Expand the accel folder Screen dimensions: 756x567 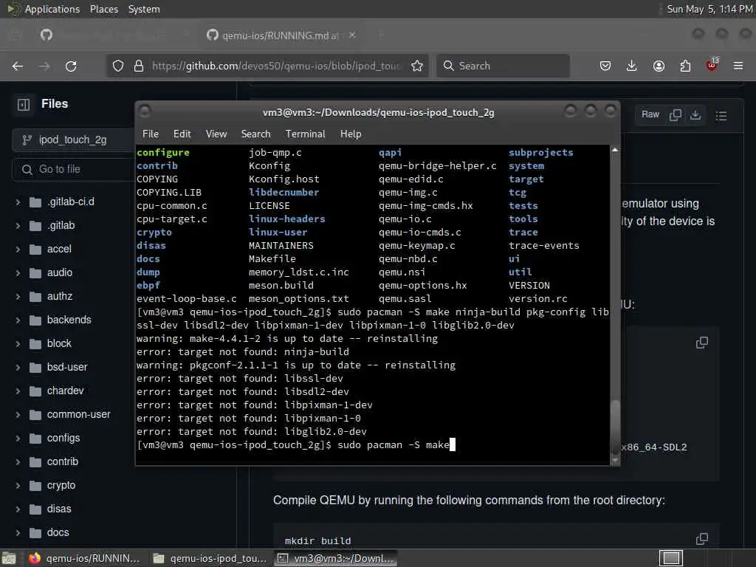click(18, 250)
